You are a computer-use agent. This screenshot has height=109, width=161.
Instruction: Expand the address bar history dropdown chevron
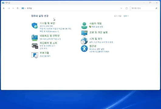pyautogui.click(x=122, y=8)
